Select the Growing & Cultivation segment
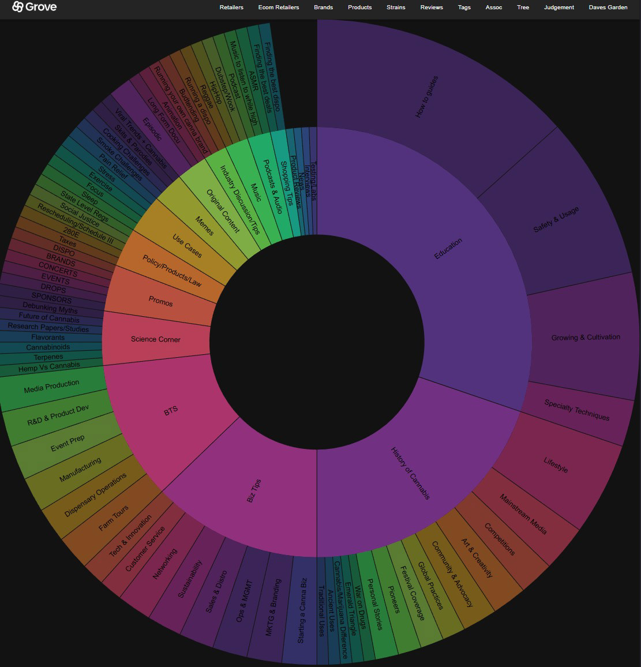 pyautogui.click(x=586, y=338)
